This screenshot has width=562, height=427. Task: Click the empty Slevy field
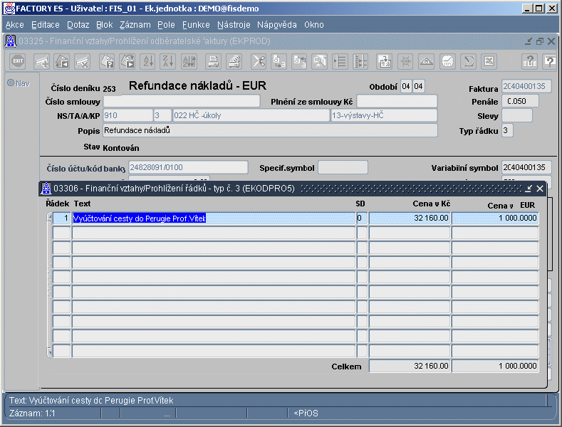517,116
